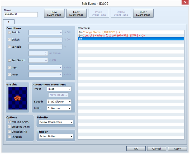Toggle the Direction Fix option

coord(9,132)
